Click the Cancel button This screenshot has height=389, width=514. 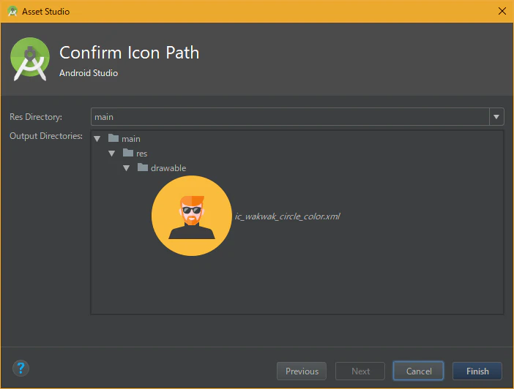pyautogui.click(x=419, y=371)
